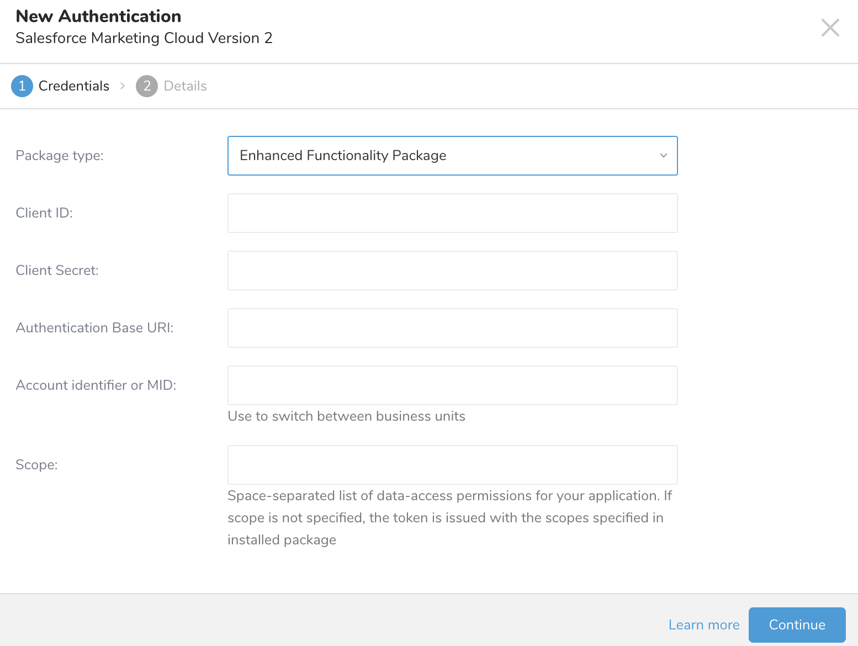Select the Credentials step
This screenshot has height=646, width=858.
74,86
